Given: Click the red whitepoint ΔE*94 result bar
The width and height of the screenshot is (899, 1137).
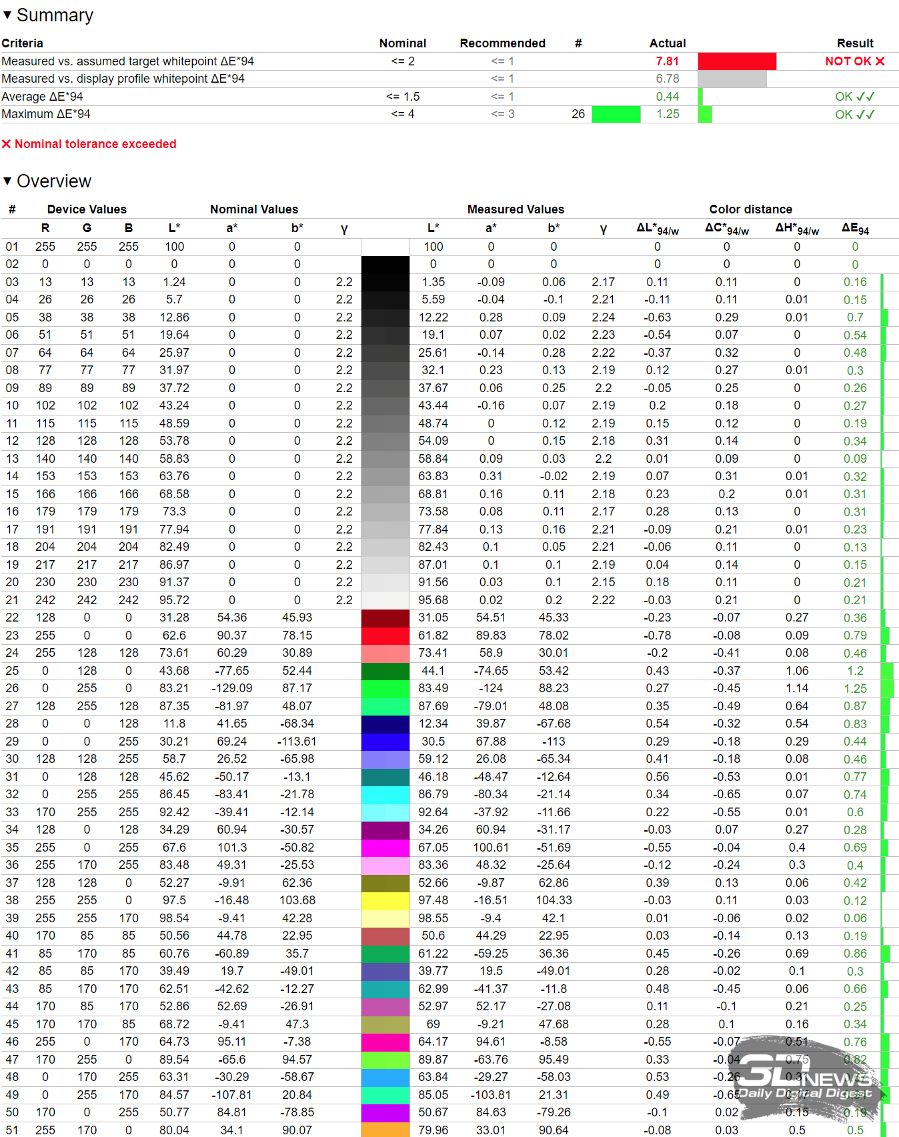Looking at the screenshot, I should tap(737, 61).
